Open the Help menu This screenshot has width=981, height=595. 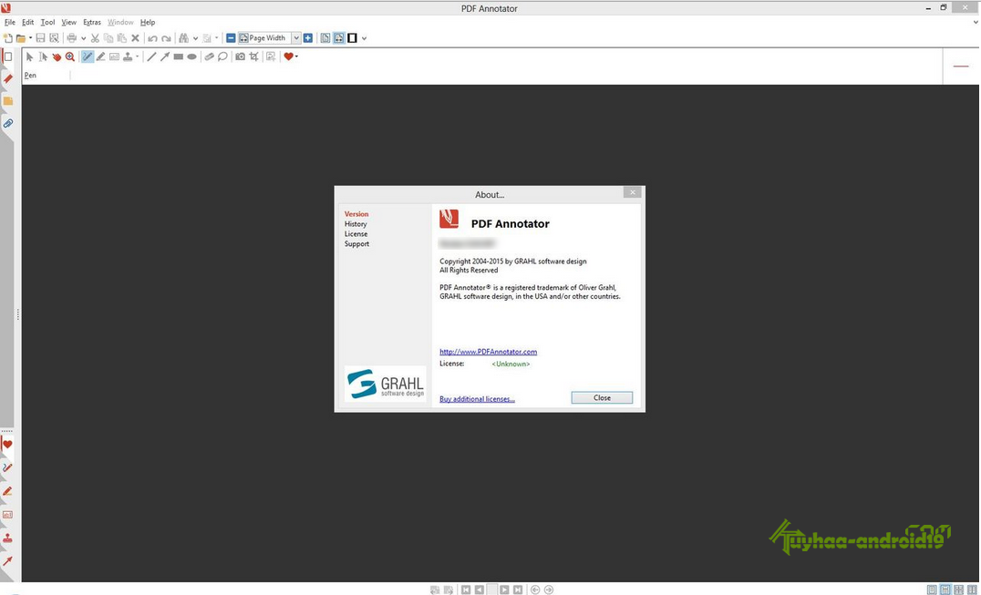click(148, 23)
